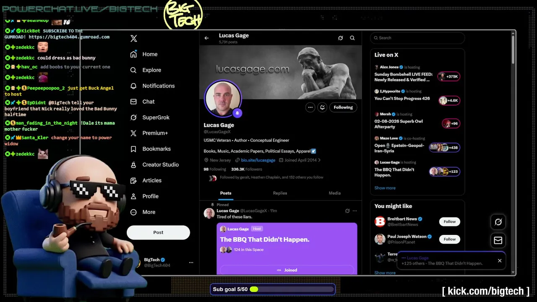Screen dimensions: 537x302
Task: Click the purple Spaces badge on avatar
Action: [x=237, y=113]
